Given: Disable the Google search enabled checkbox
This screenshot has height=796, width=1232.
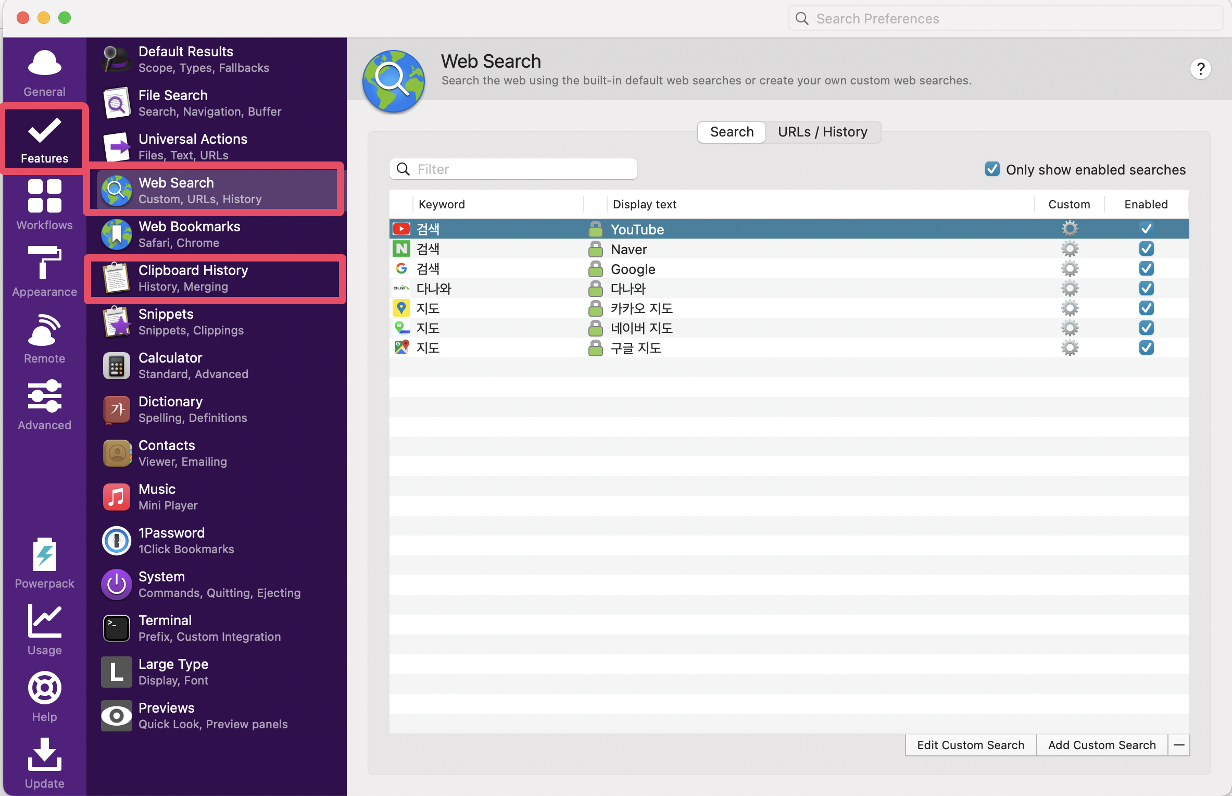Looking at the screenshot, I should pos(1146,269).
